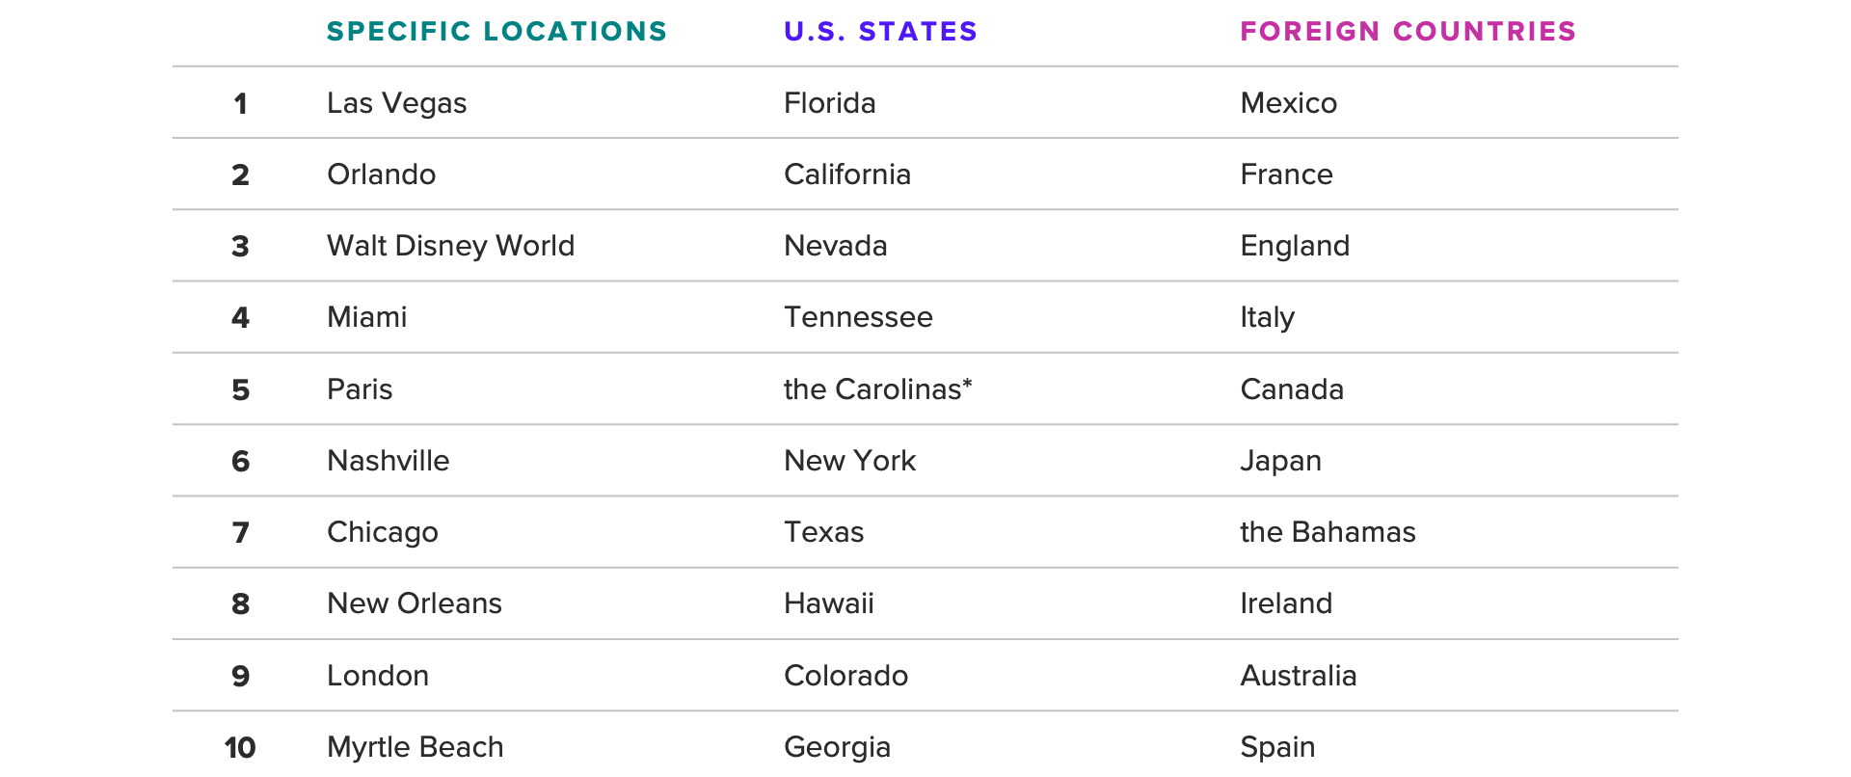This screenshot has width=1851, height=777.
Task: Click California in row two
Action: [846, 174]
